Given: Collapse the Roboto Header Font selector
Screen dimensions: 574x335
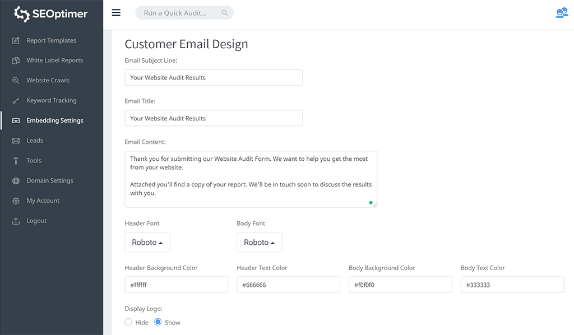Looking at the screenshot, I should click(147, 242).
